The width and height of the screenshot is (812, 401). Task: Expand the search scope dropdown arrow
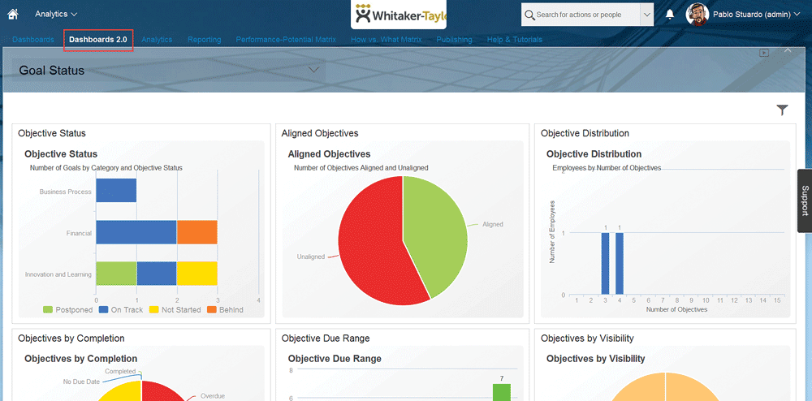[x=646, y=15]
